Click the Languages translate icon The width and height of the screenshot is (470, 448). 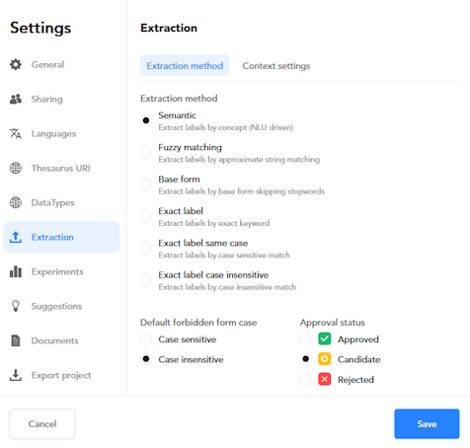(16, 133)
